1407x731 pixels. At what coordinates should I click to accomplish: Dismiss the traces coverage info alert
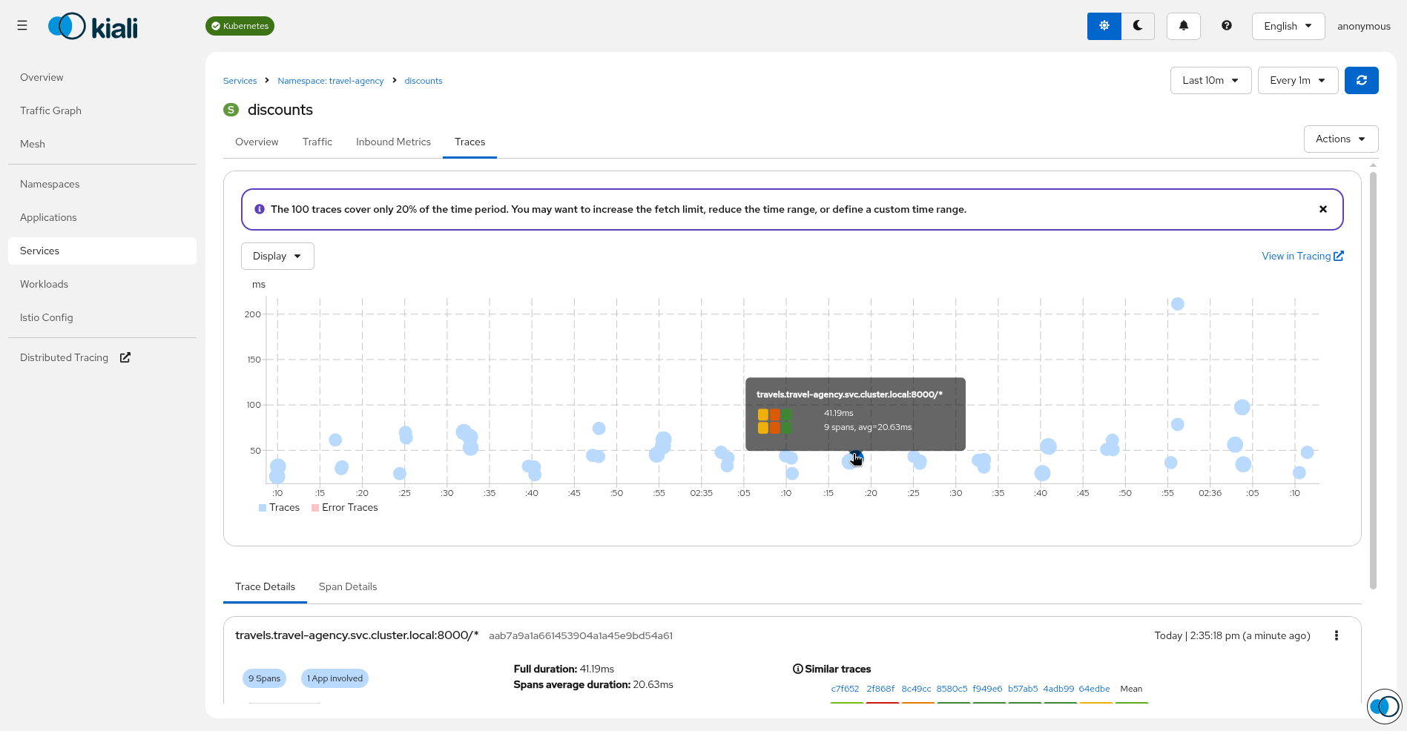[1323, 209]
